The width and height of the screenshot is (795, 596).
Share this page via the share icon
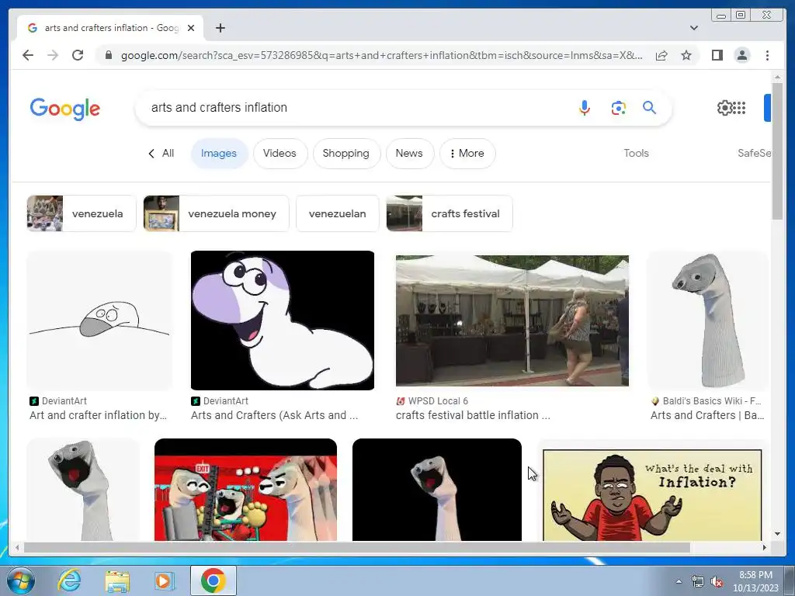tap(661, 55)
